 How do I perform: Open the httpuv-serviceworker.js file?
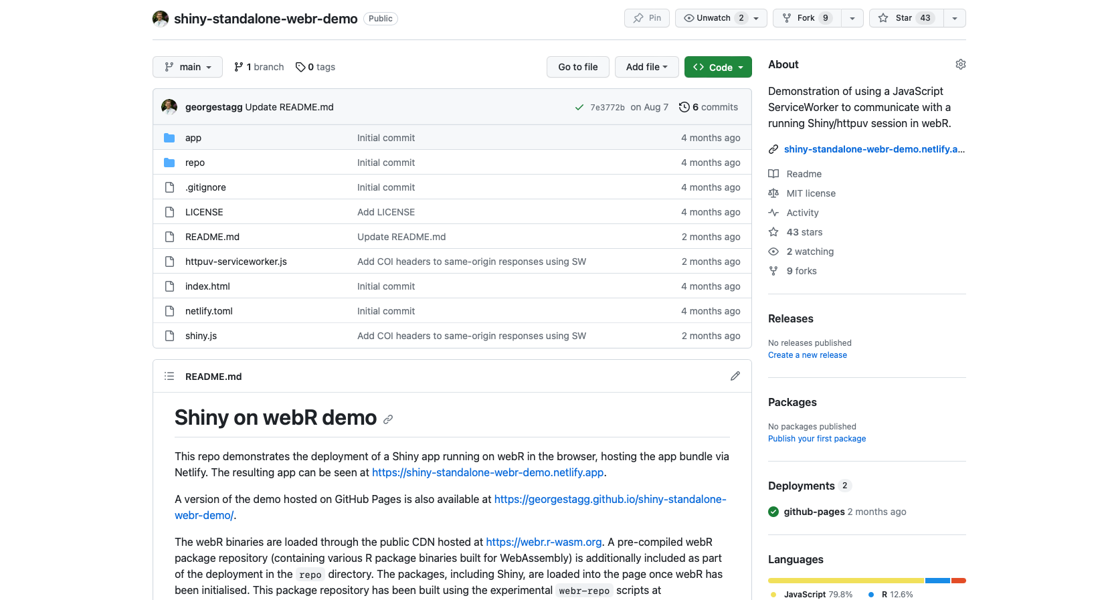[236, 262]
